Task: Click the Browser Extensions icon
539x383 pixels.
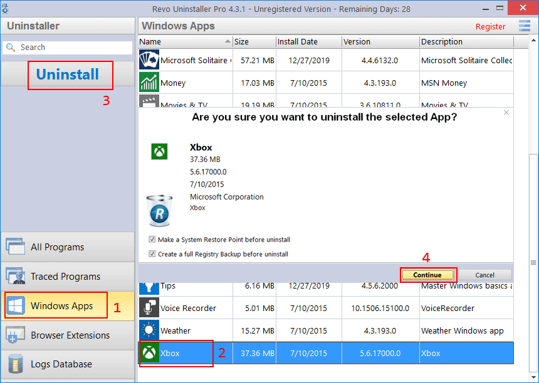Action: (15, 335)
